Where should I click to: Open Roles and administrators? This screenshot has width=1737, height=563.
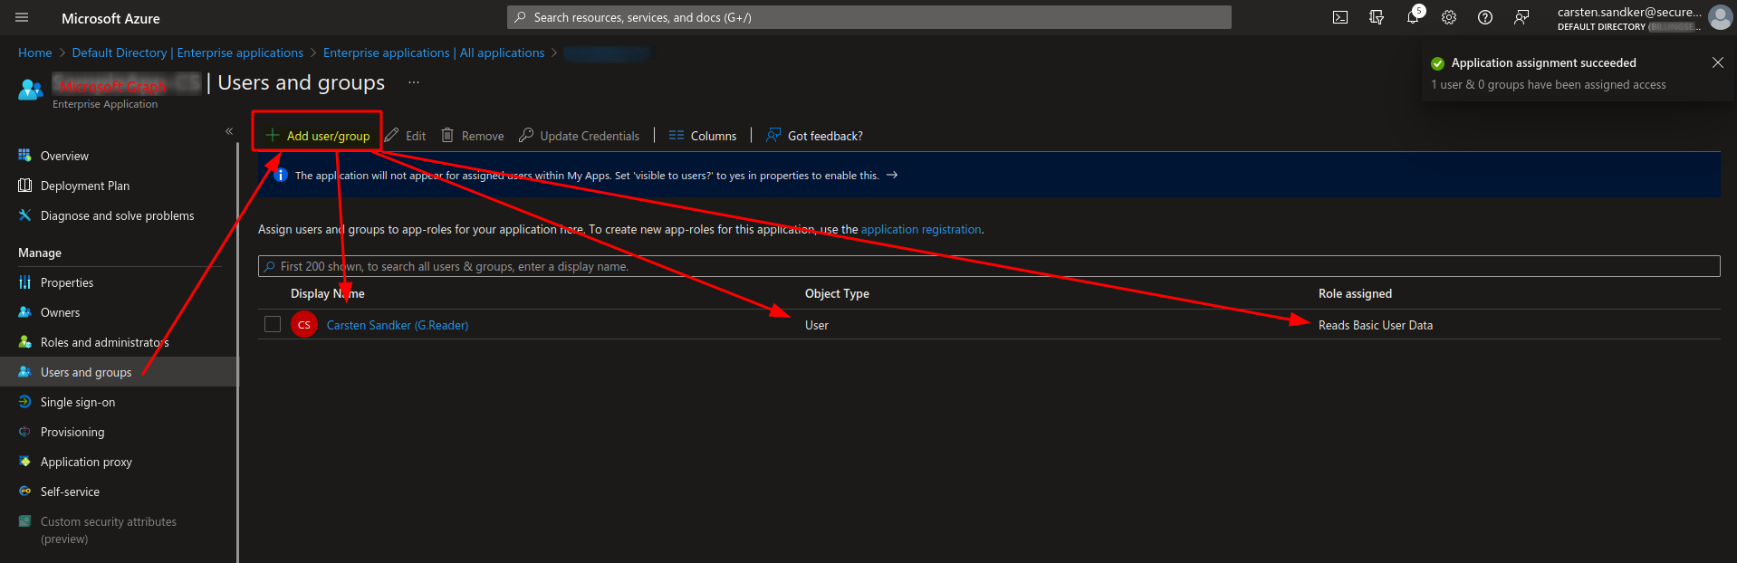coord(104,342)
